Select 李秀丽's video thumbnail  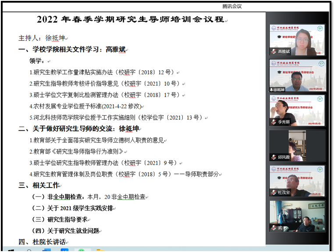(x=297, y=109)
